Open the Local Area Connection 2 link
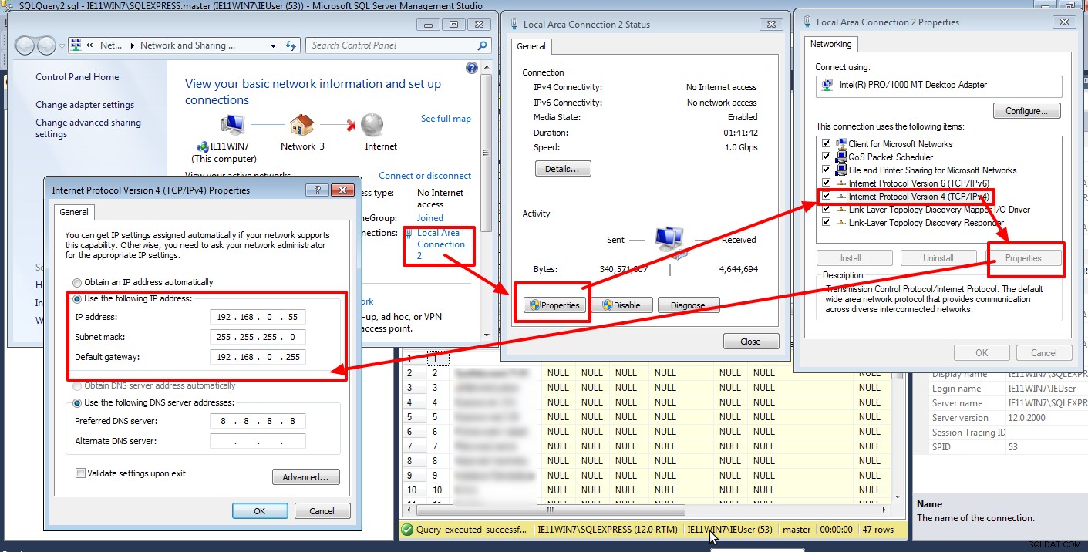This screenshot has width=1088, height=552. click(441, 244)
